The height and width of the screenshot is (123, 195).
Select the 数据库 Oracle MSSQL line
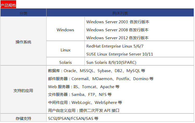tap(97, 71)
